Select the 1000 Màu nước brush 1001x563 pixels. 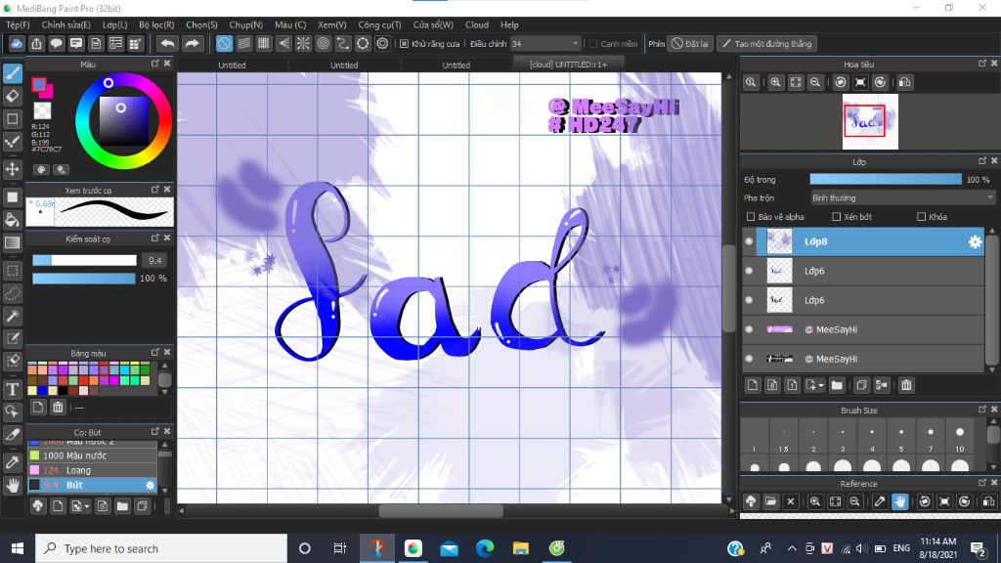coord(92,455)
